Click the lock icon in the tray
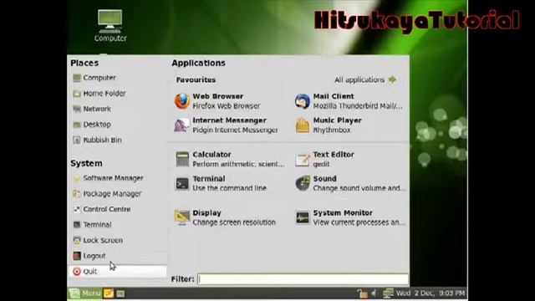The width and height of the screenshot is (535, 301). point(362,293)
